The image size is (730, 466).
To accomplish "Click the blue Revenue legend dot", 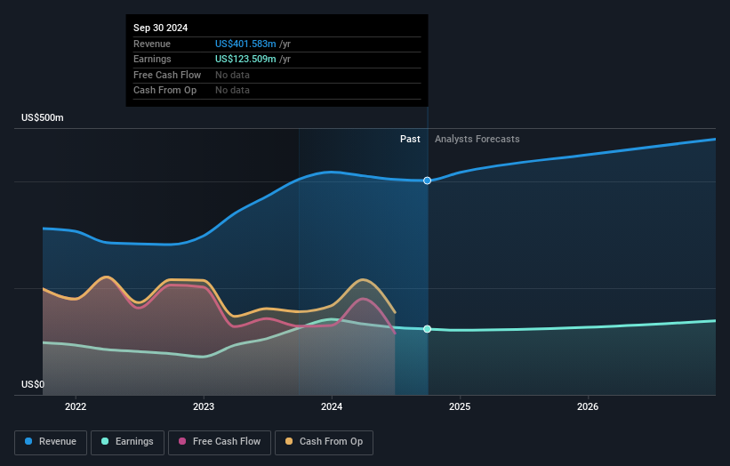I will (x=28, y=441).
